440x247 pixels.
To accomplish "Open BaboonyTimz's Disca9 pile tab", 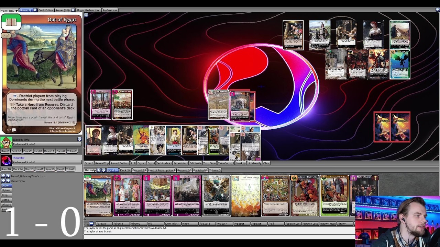I will [x=27, y=151].
